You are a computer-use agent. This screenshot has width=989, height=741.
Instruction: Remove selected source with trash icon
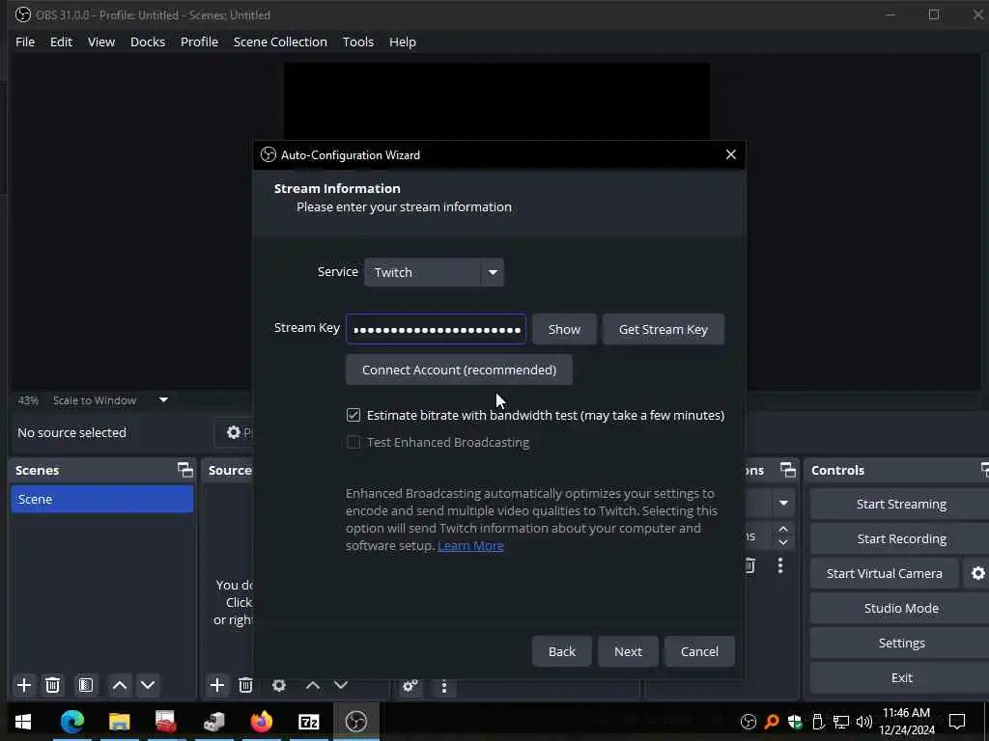pyautogui.click(x=245, y=685)
